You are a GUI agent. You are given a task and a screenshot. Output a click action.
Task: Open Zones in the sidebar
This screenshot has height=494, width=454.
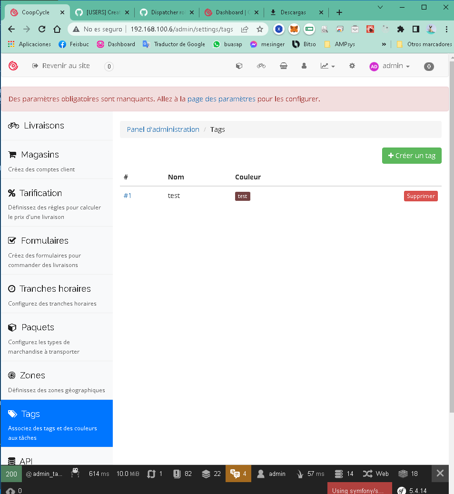[x=57, y=381]
